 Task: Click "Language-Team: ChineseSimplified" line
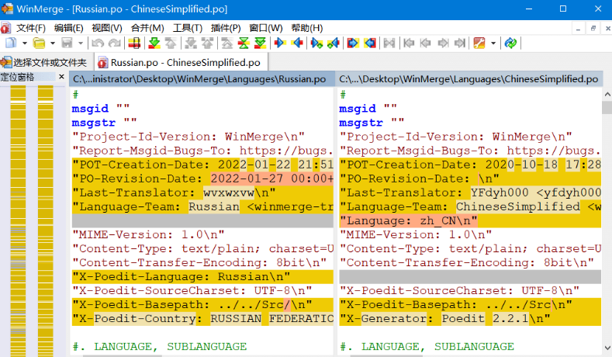click(x=470, y=206)
